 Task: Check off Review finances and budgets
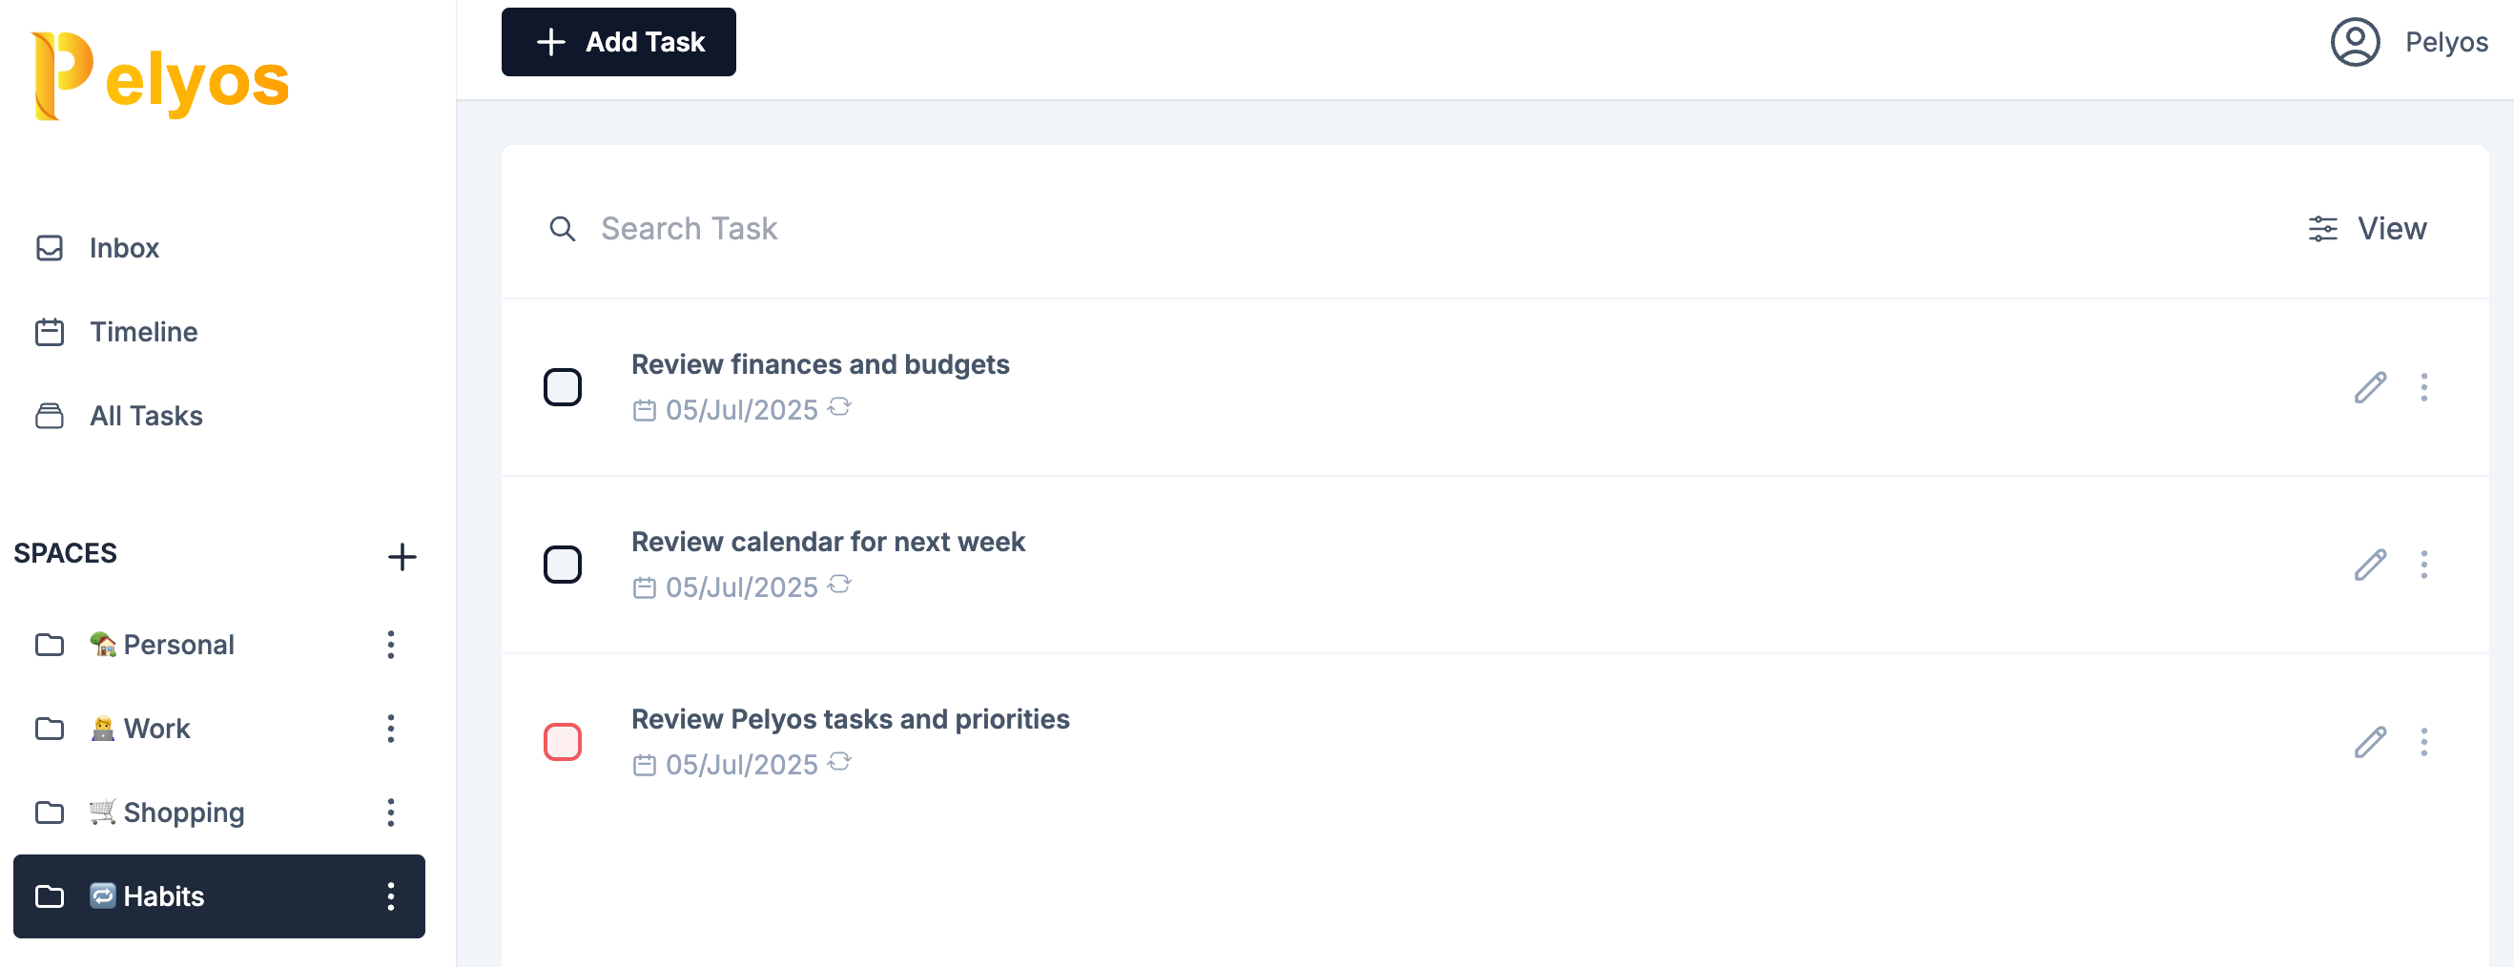562,387
